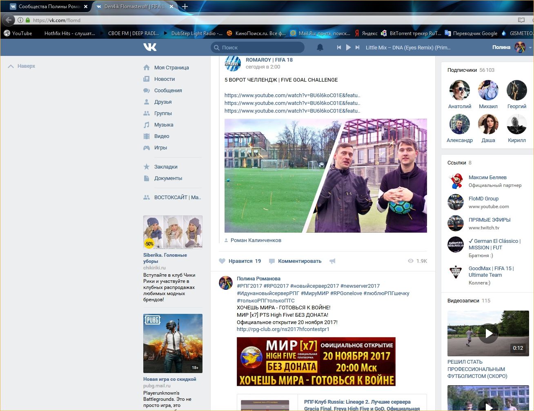The image size is (534, 411).
Task: Skip to the next track in the header
Action: point(357,47)
